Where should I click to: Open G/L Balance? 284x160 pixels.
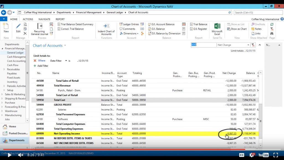156,29
